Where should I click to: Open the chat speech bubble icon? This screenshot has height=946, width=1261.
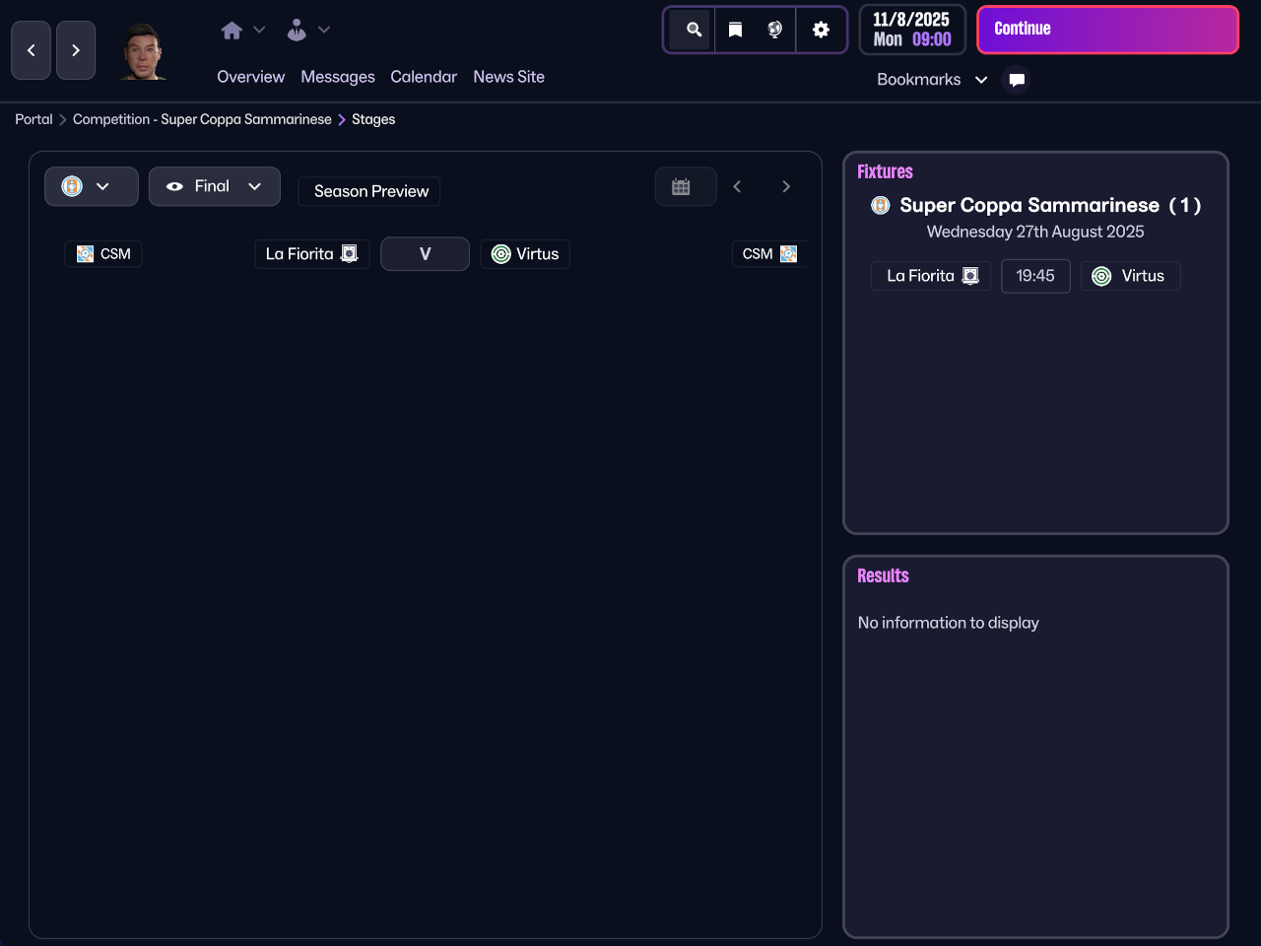pos(1017,80)
